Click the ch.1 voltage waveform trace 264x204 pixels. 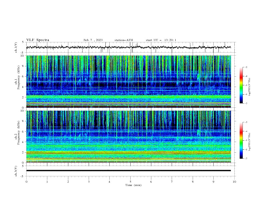point(128,47)
